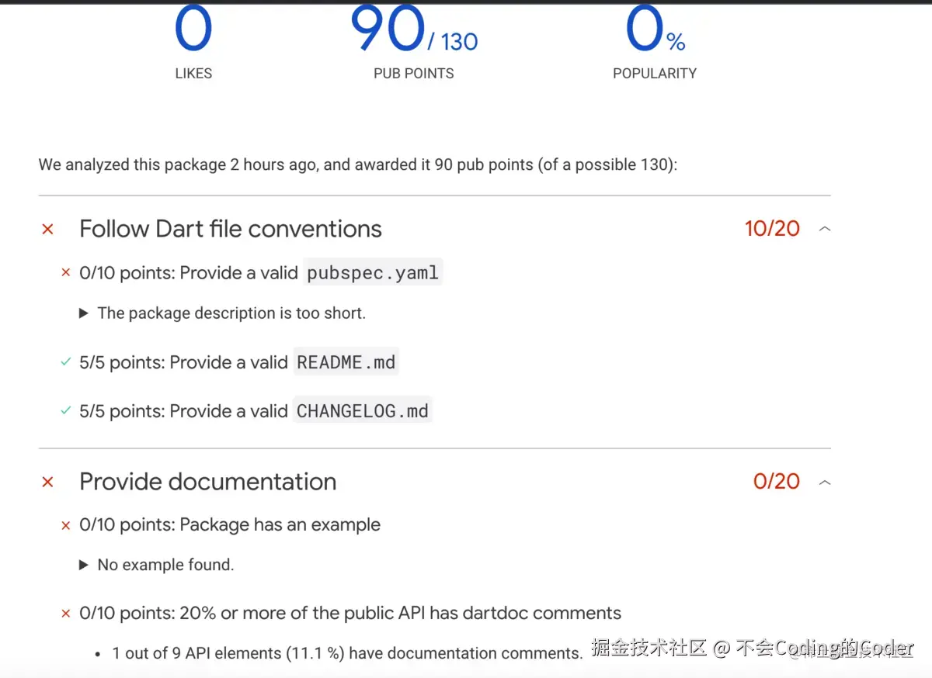Image resolution: width=932 pixels, height=678 pixels.
Task: Click red X beside Follow Dart file conventions
Action: coord(48,229)
